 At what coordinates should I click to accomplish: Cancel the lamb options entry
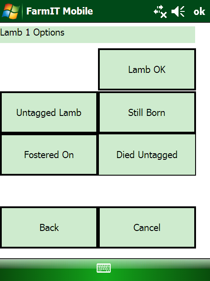coord(147,227)
